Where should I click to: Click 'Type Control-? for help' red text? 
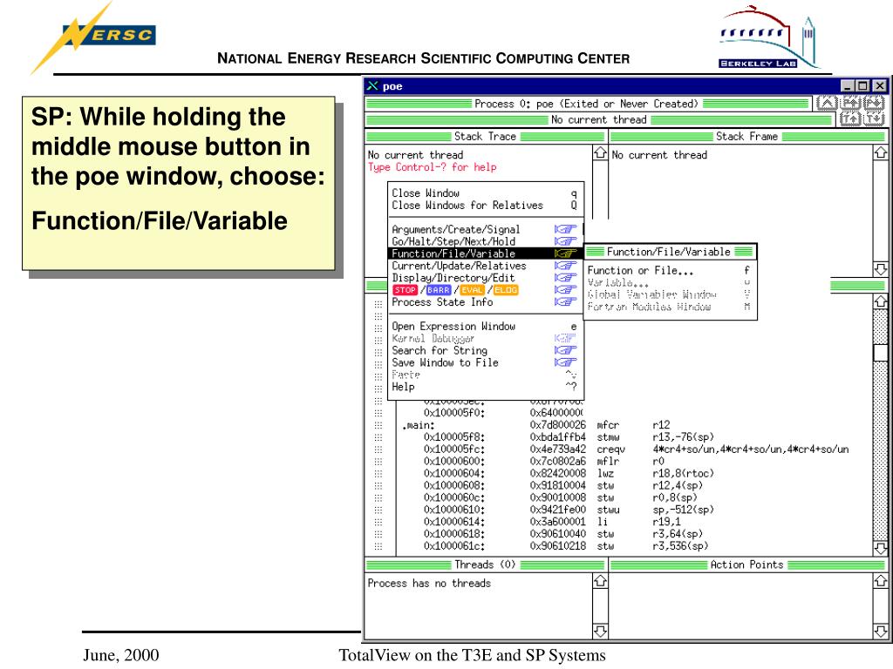click(x=432, y=167)
